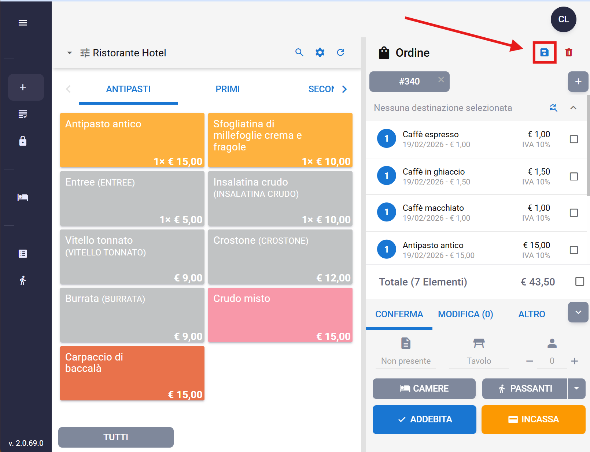Expand the Ristorante Hotel dropdown arrow

[69, 53]
